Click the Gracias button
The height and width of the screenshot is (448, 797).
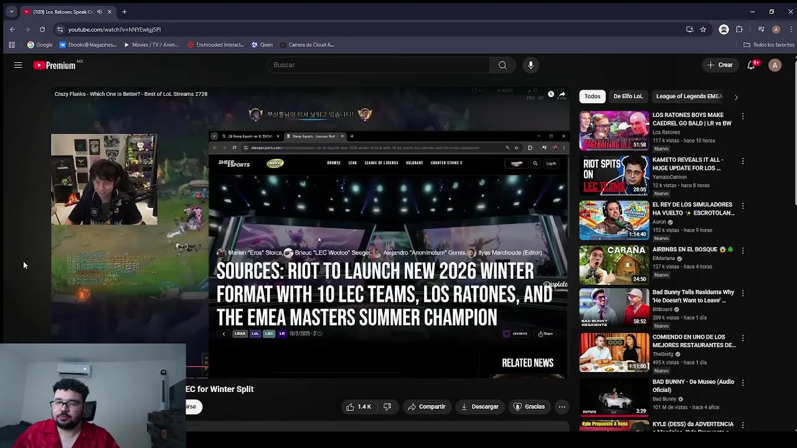click(x=529, y=407)
